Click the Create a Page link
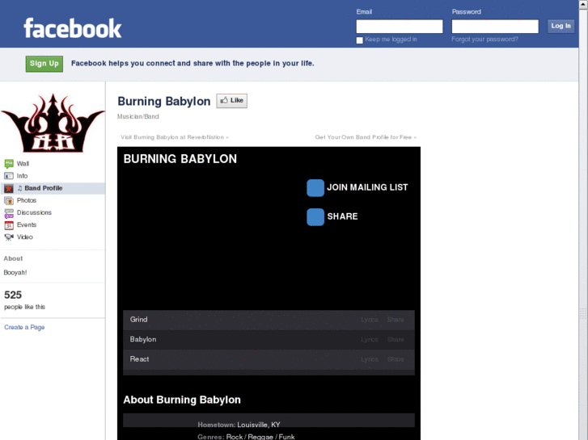 click(x=24, y=327)
